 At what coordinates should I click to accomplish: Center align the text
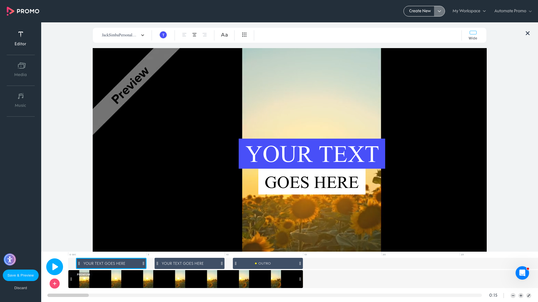(x=194, y=35)
